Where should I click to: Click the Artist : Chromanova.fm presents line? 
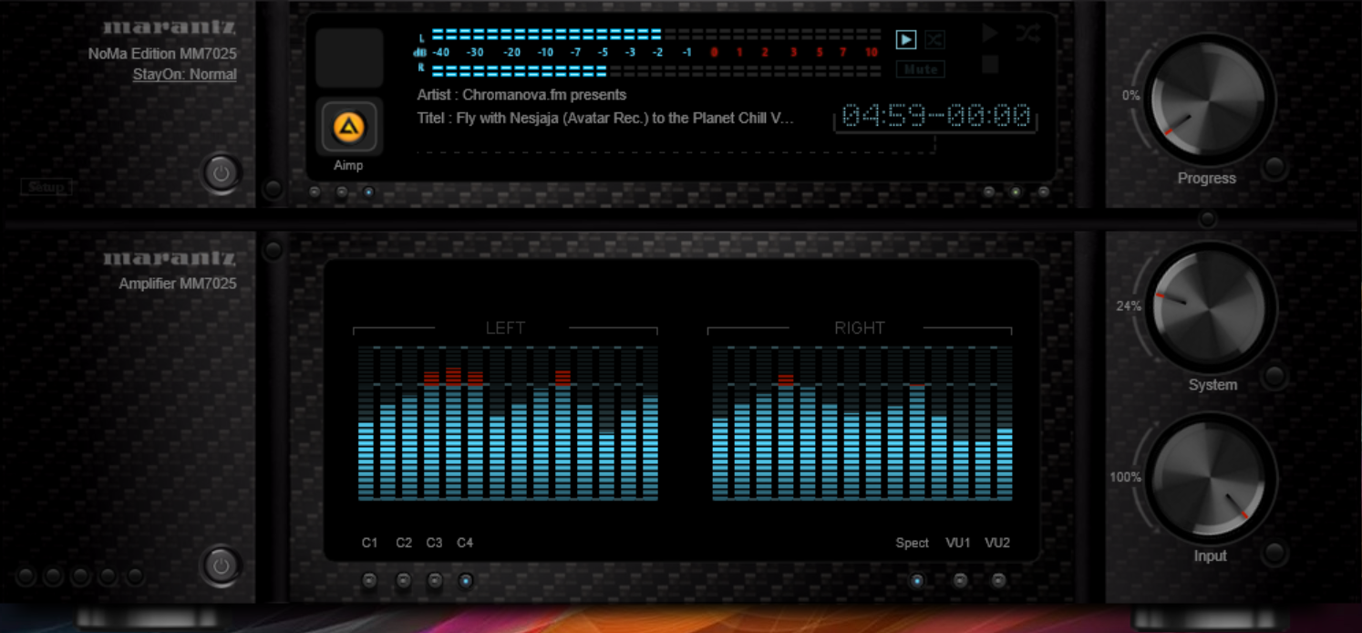pos(522,95)
